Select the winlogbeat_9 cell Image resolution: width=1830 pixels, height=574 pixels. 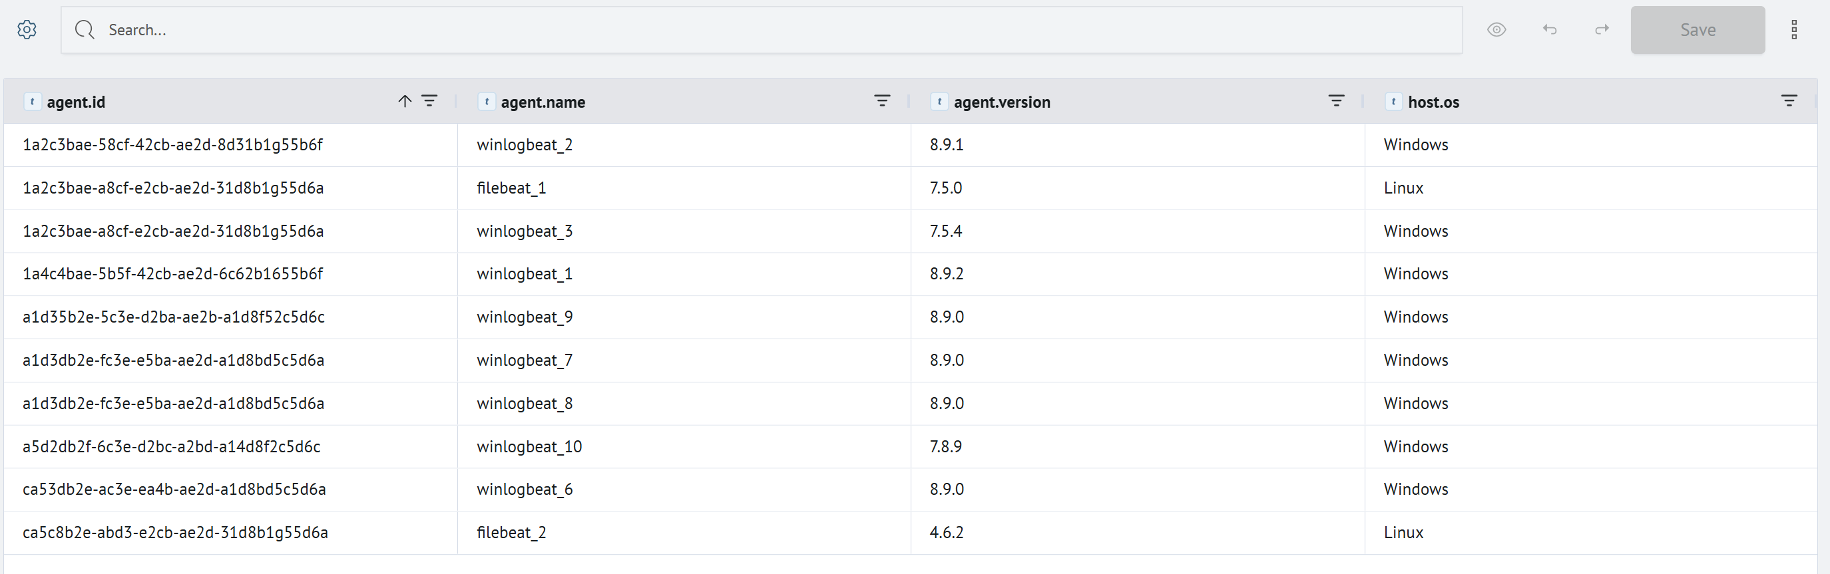point(684,317)
